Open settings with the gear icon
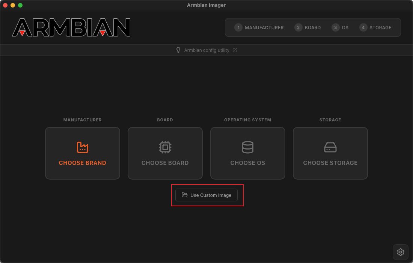 (400, 252)
